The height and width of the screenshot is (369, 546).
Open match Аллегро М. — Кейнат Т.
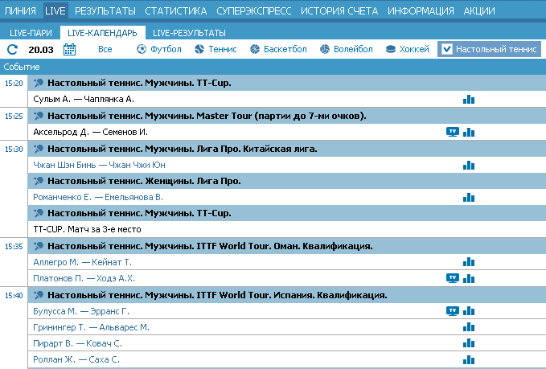coord(83,262)
